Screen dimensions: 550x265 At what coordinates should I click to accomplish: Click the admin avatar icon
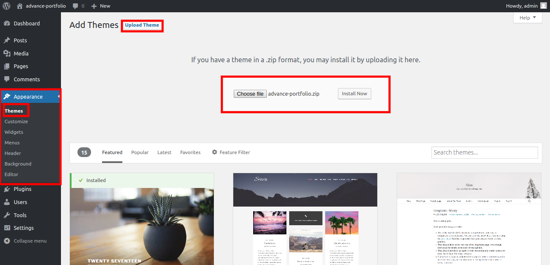pos(543,6)
